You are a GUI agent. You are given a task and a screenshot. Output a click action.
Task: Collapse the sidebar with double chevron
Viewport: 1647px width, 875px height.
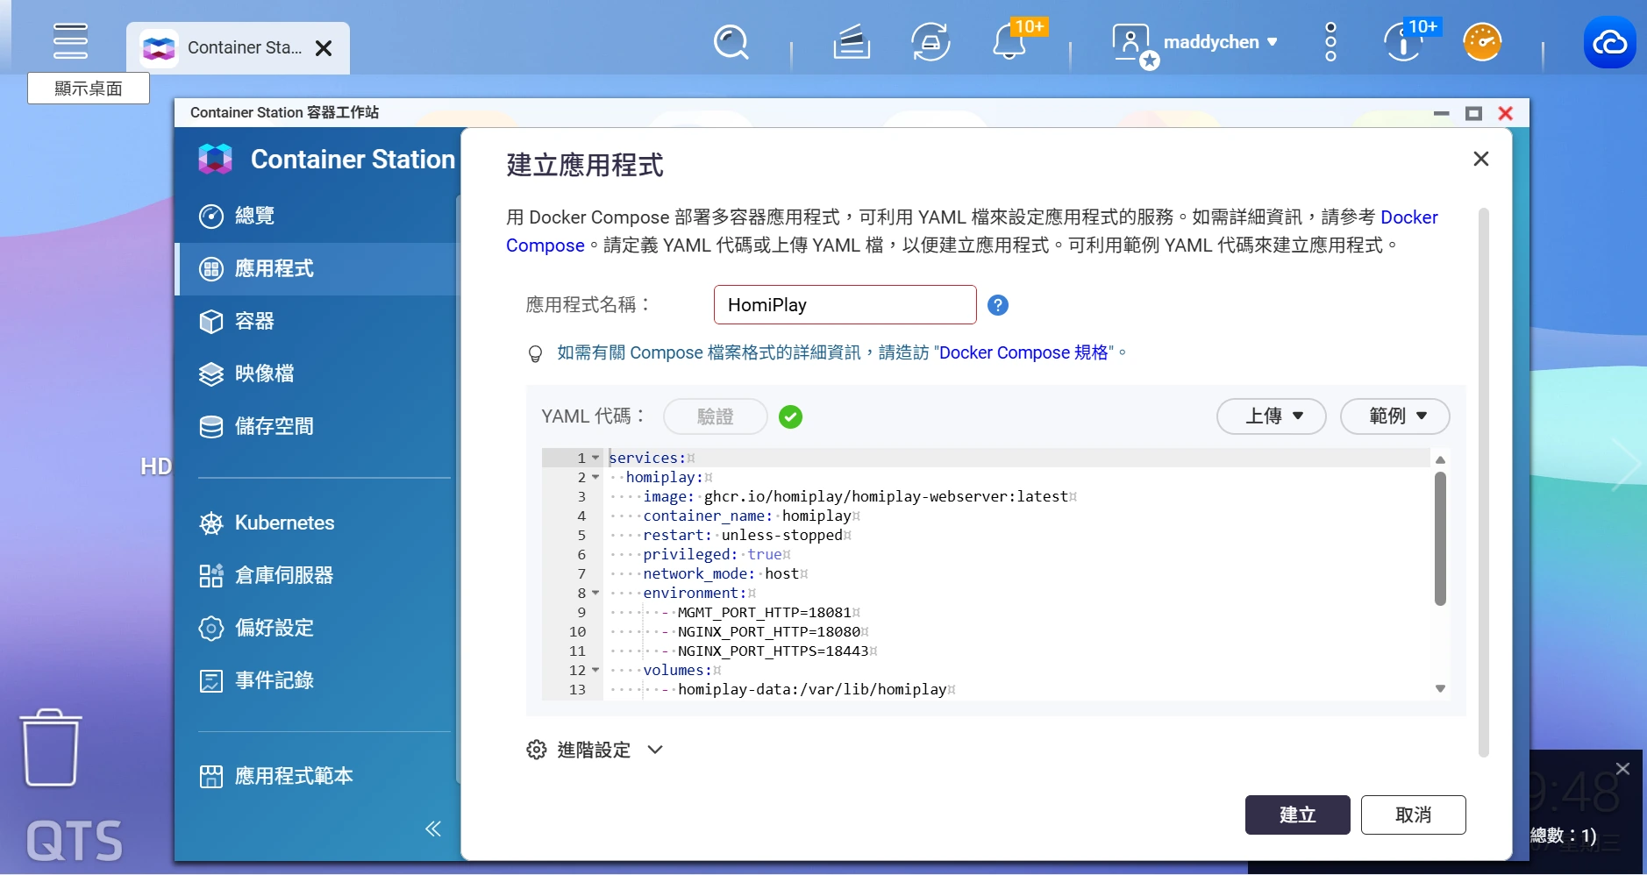coord(433,829)
